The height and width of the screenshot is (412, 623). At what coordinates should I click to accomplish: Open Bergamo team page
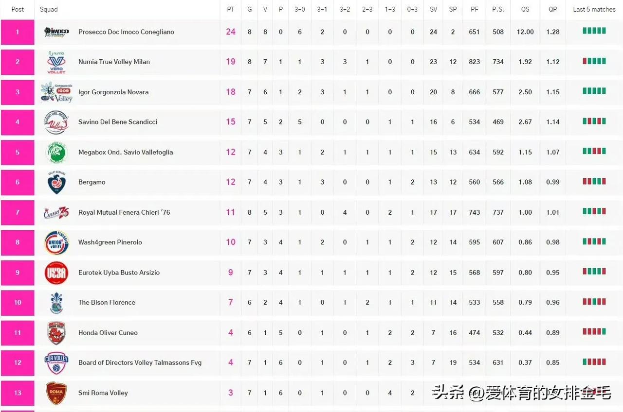coord(92,182)
